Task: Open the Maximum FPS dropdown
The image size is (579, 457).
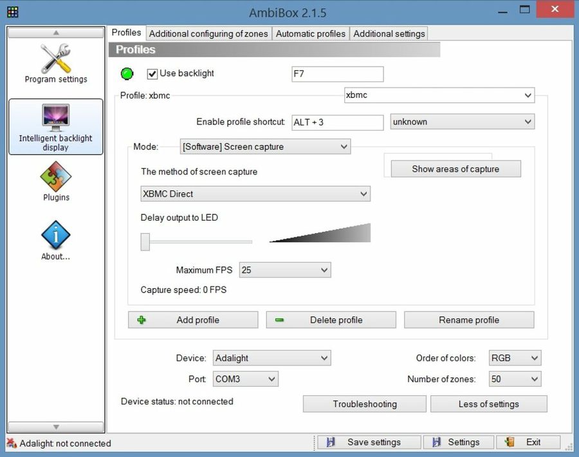Action: tap(285, 270)
